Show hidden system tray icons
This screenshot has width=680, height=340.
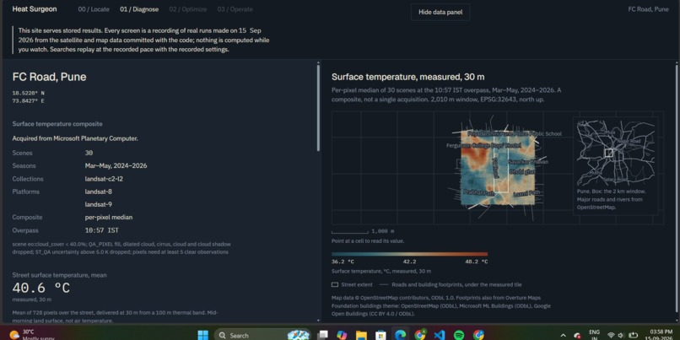point(563,335)
